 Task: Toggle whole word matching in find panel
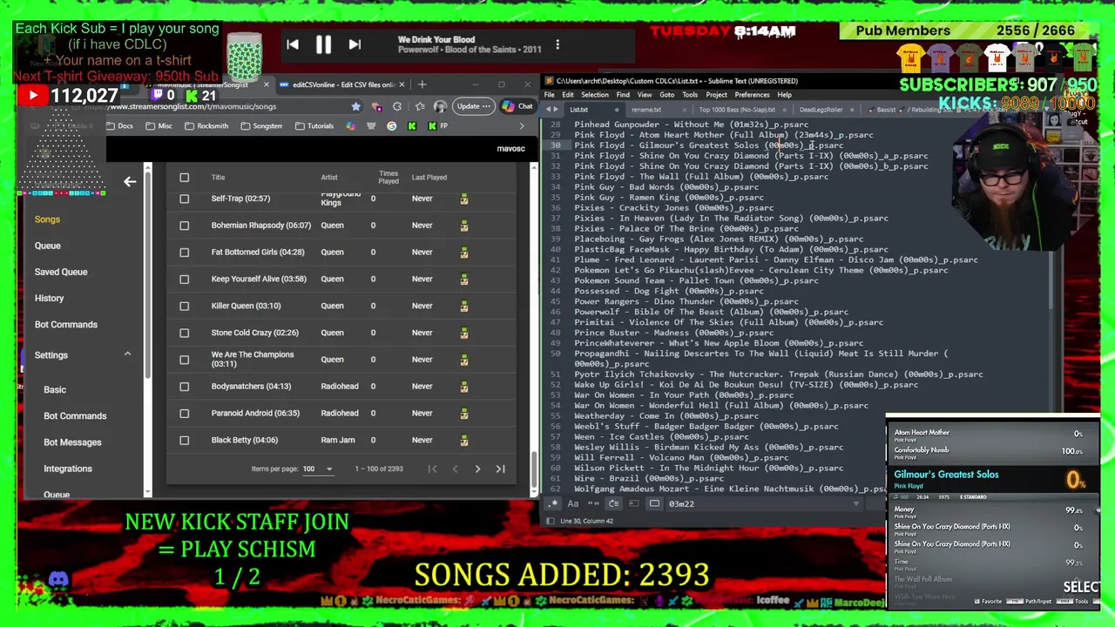pyautogui.click(x=593, y=503)
